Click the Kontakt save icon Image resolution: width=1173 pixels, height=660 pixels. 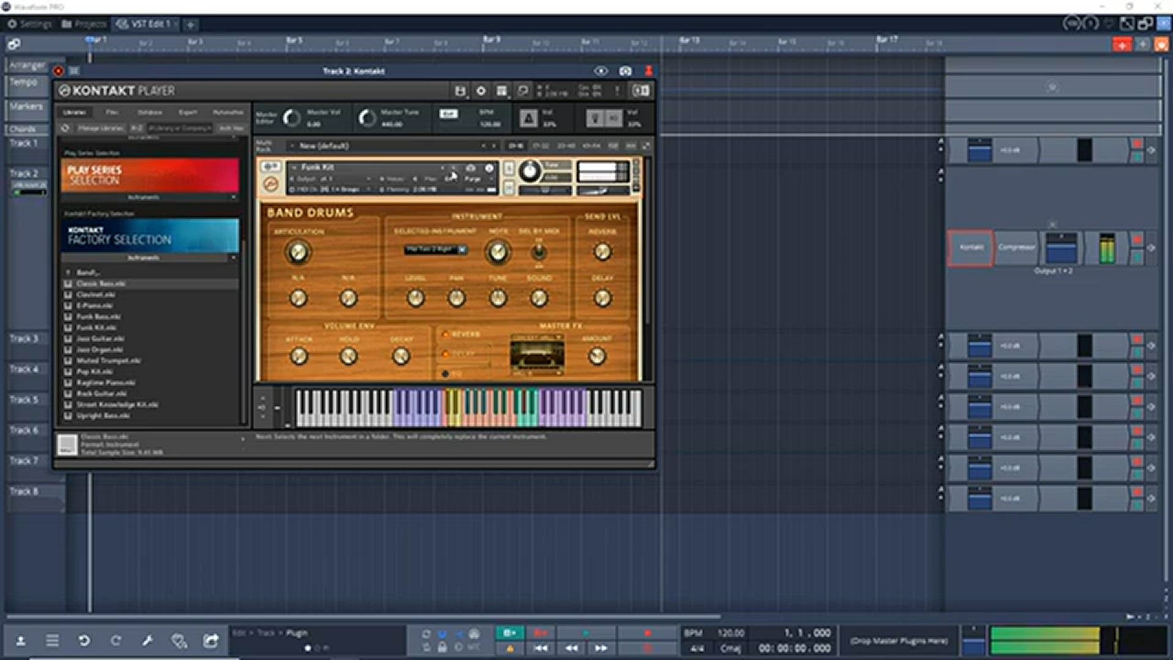[x=460, y=91]
